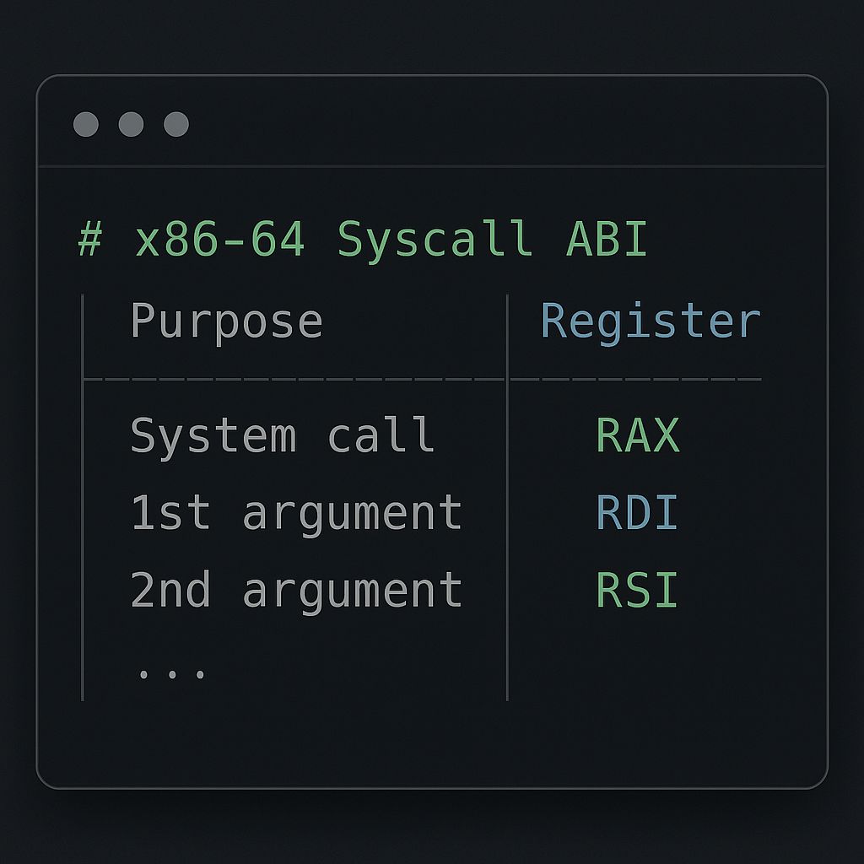The height and width of the screenshot is (864, 864).
Task: Click the leftmost gray window dot
Action: (x=86, y=125)
